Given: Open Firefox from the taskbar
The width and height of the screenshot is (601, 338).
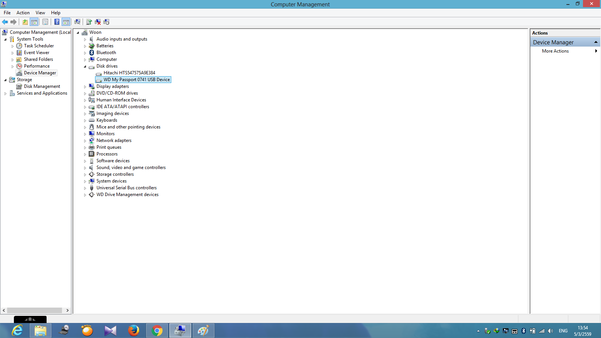Looking at the screenshot, I should coord(133,330).
